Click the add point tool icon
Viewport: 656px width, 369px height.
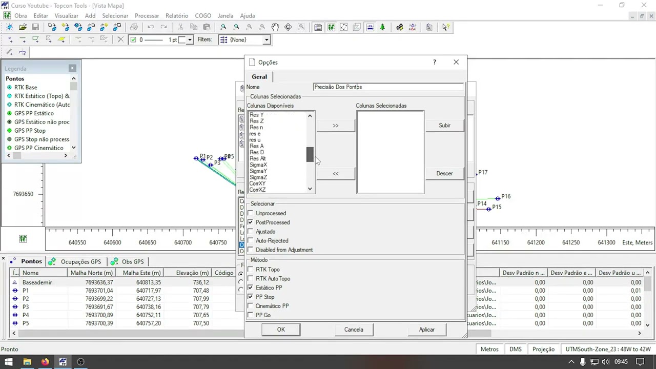click(x=10, y=39)
